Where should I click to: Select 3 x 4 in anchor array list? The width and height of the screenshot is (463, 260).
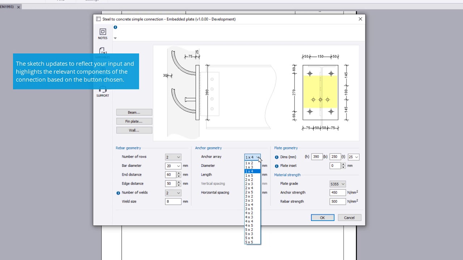[x=252, y=205]
